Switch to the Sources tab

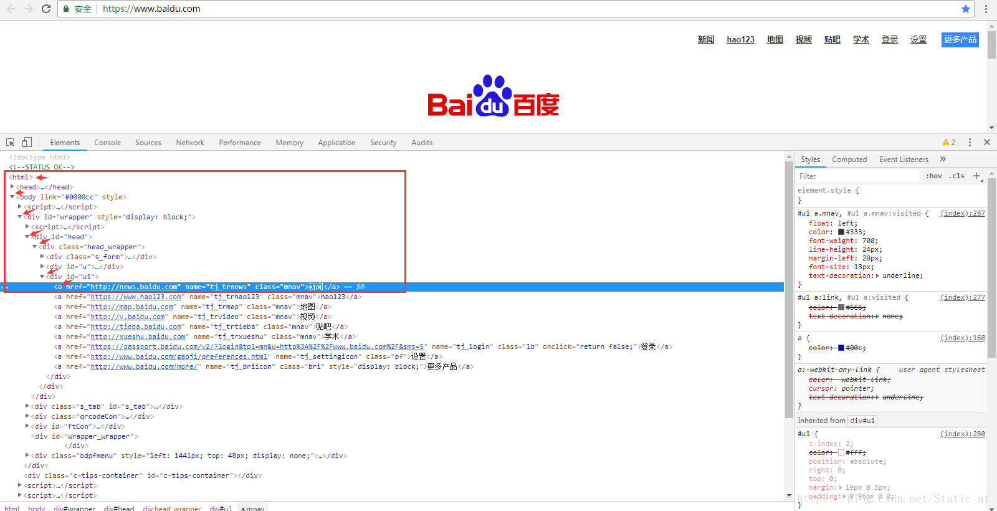[148, 143]
